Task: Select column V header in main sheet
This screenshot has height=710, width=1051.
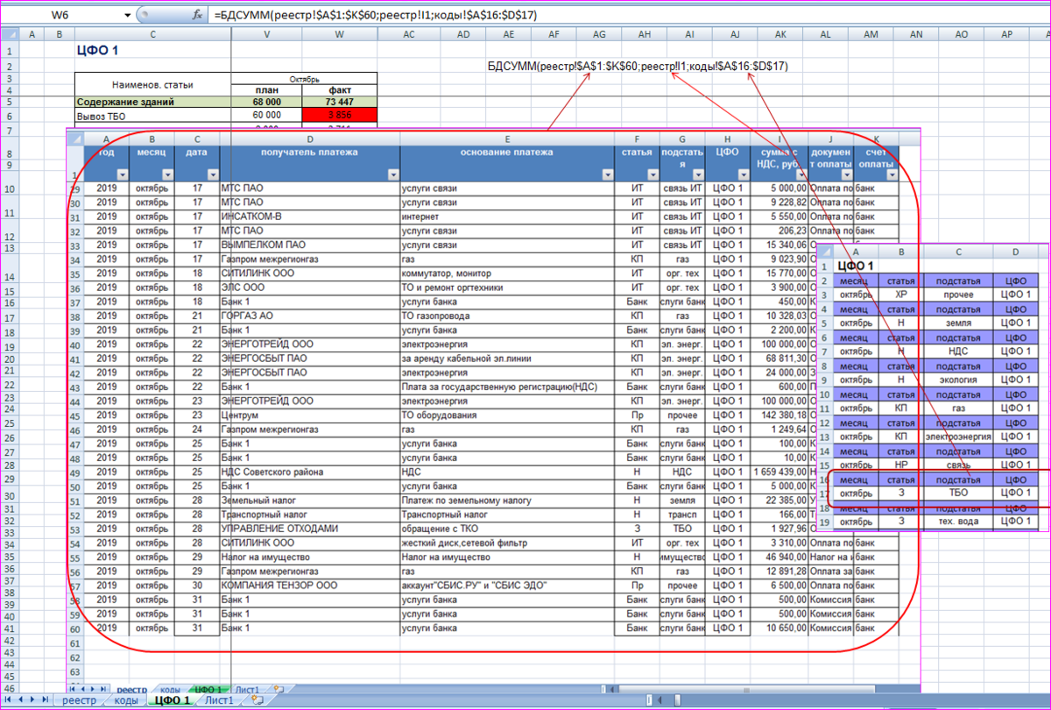Action: (x=266, y=34)
